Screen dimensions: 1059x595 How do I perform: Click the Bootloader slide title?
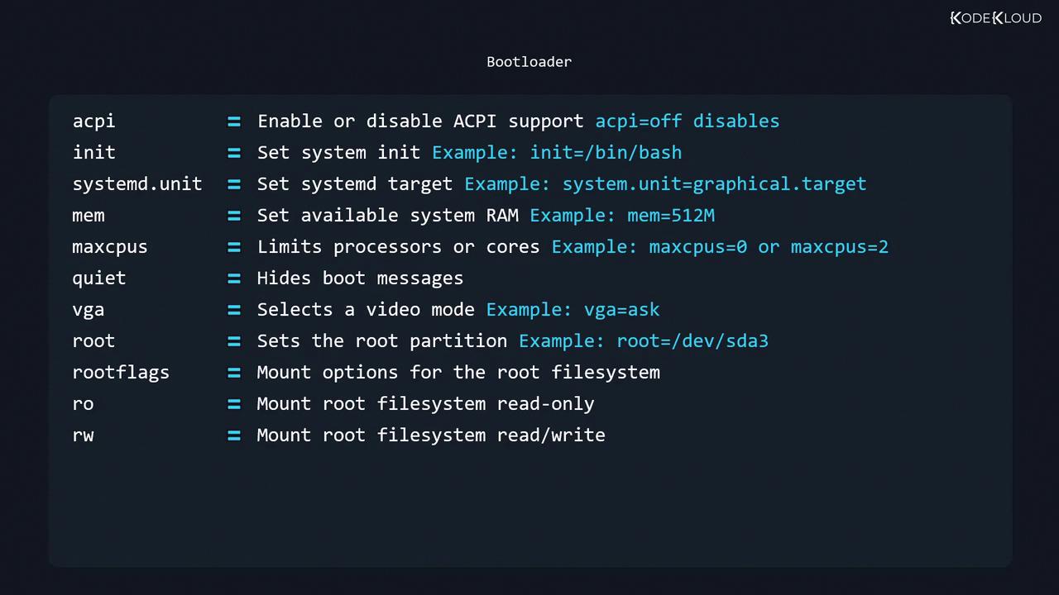click(x=529, y=62)
